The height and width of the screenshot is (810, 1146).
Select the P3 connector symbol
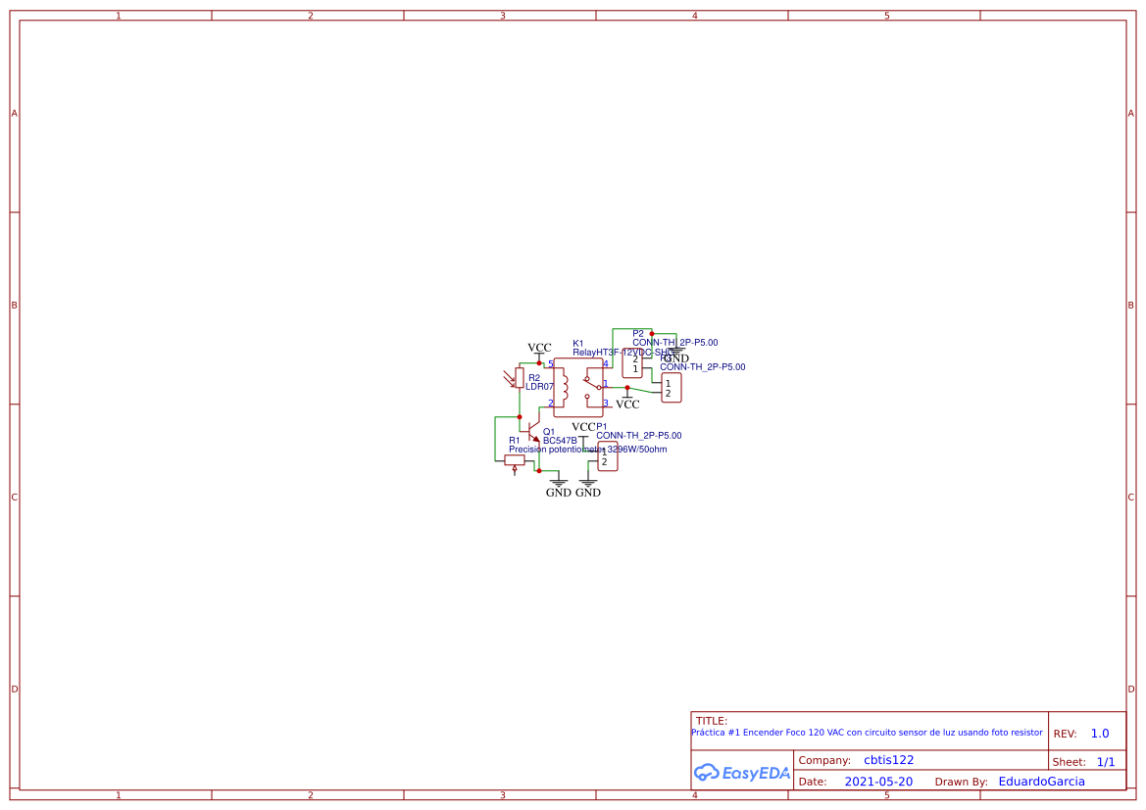pos(672,387)
